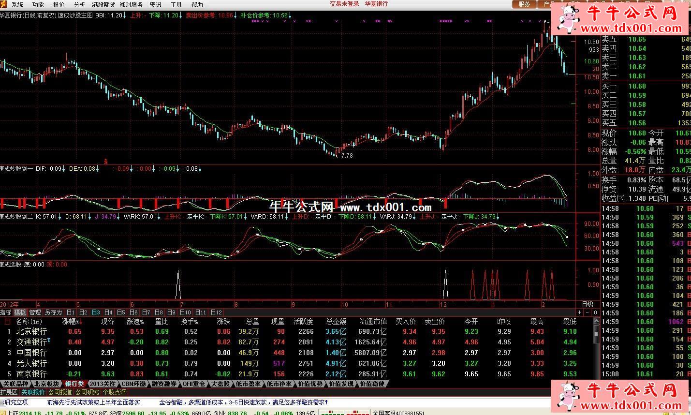
Task: Open the 工具 menu
Action: (176, 4)
